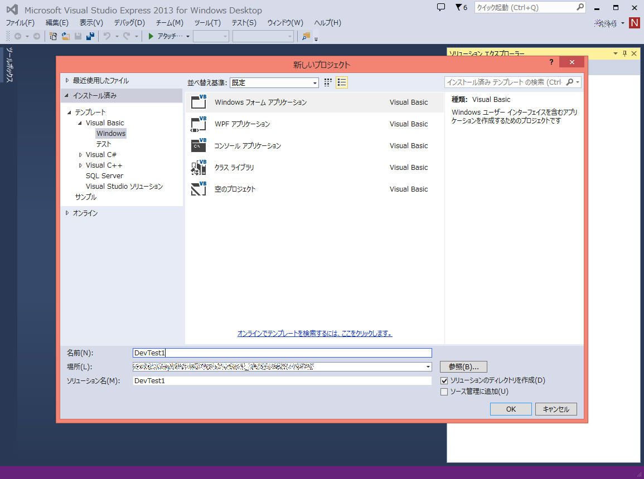Toggle create directory for solution checkbox

(444, 380)
